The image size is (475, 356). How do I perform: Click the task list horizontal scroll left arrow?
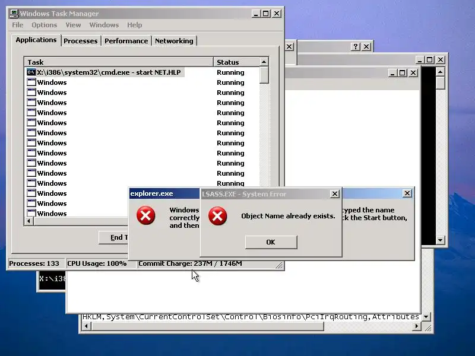coord(28,221)
